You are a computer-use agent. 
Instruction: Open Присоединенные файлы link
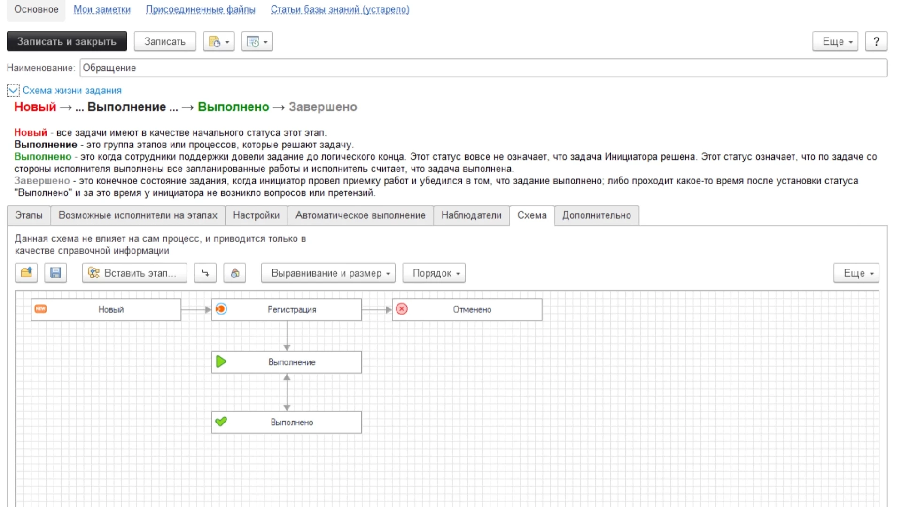click(201, 9)
